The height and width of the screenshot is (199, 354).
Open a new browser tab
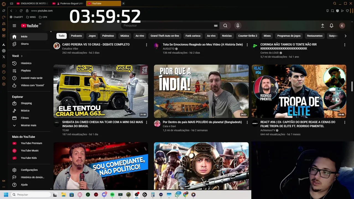[x=123, y=4]
